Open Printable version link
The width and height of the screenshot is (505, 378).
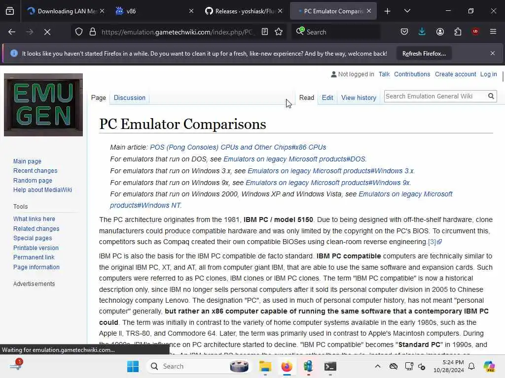(x=36, y=248)
